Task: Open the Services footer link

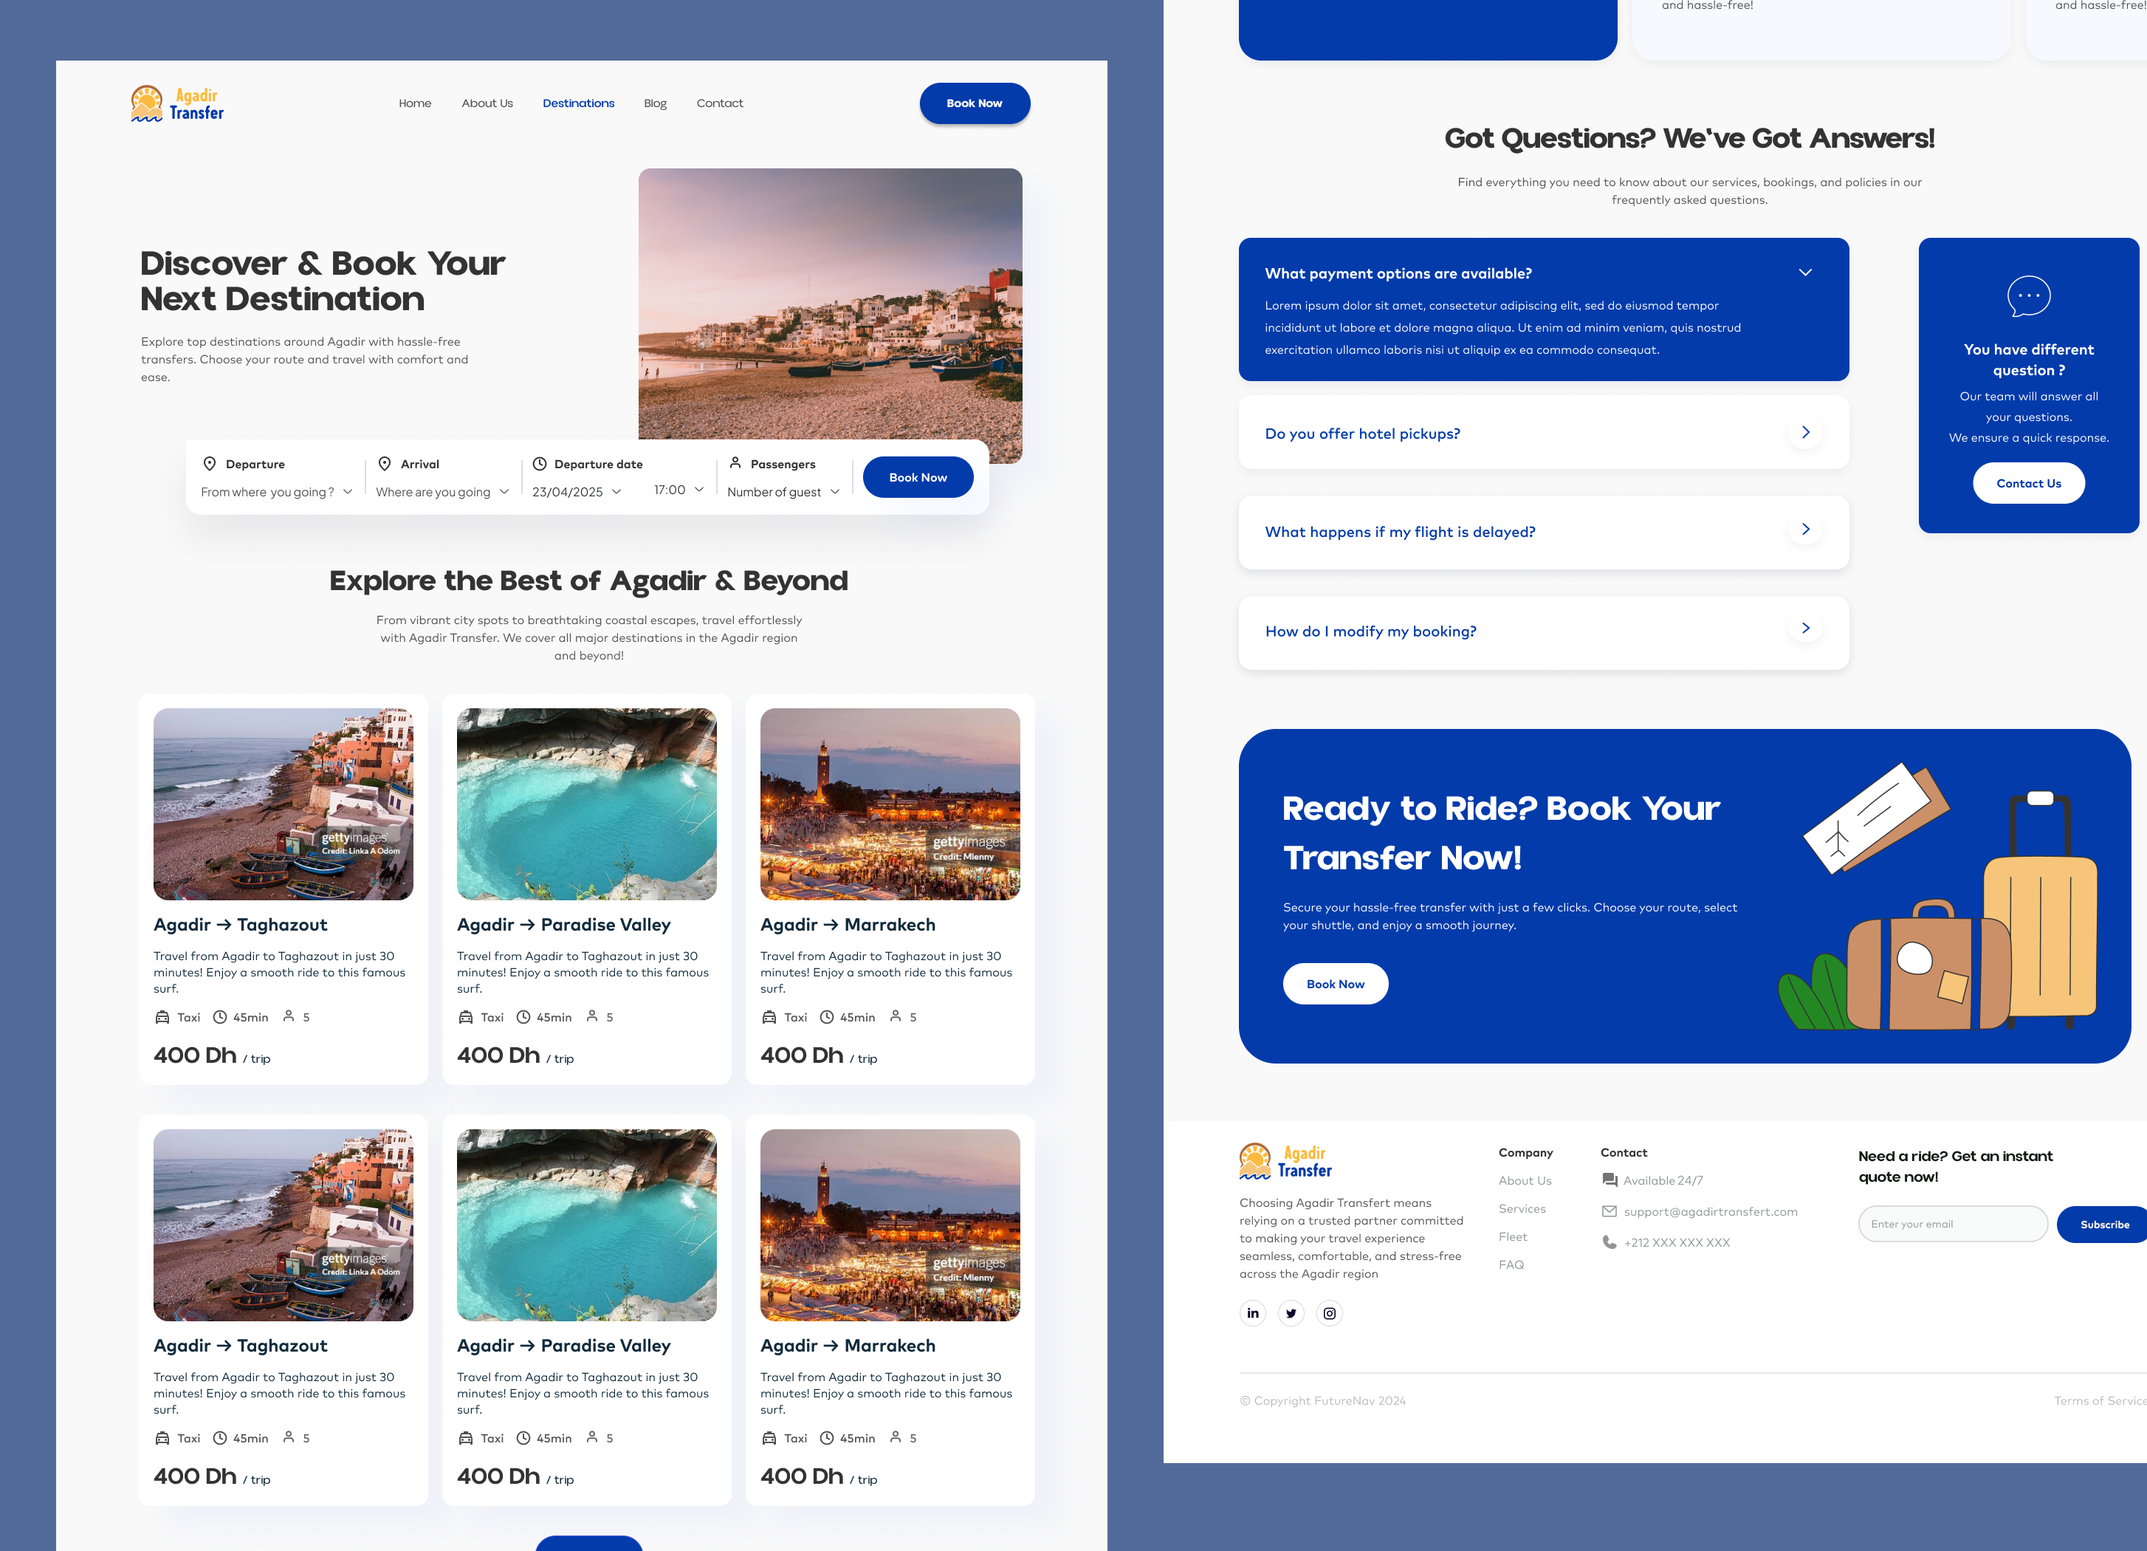Action: [x=1521, y=1208]
